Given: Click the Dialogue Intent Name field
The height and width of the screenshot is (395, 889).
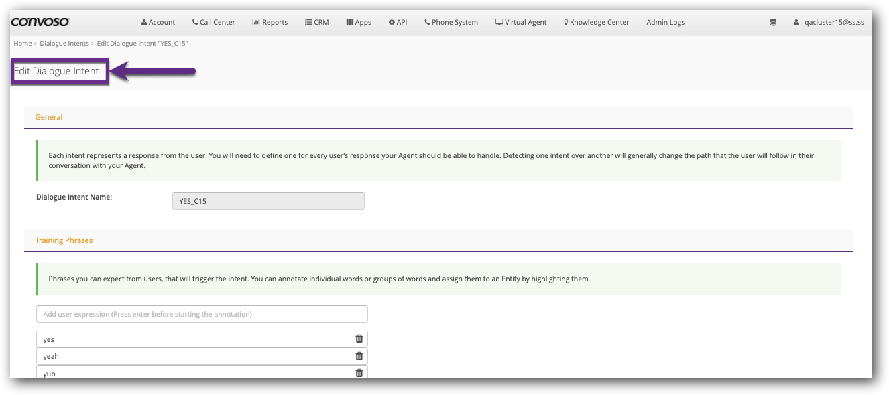Looking at the screenshot, I should (268, 201).
